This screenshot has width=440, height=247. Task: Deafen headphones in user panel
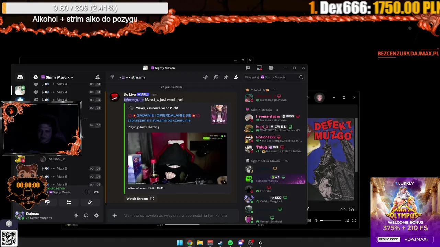[86, 215]
